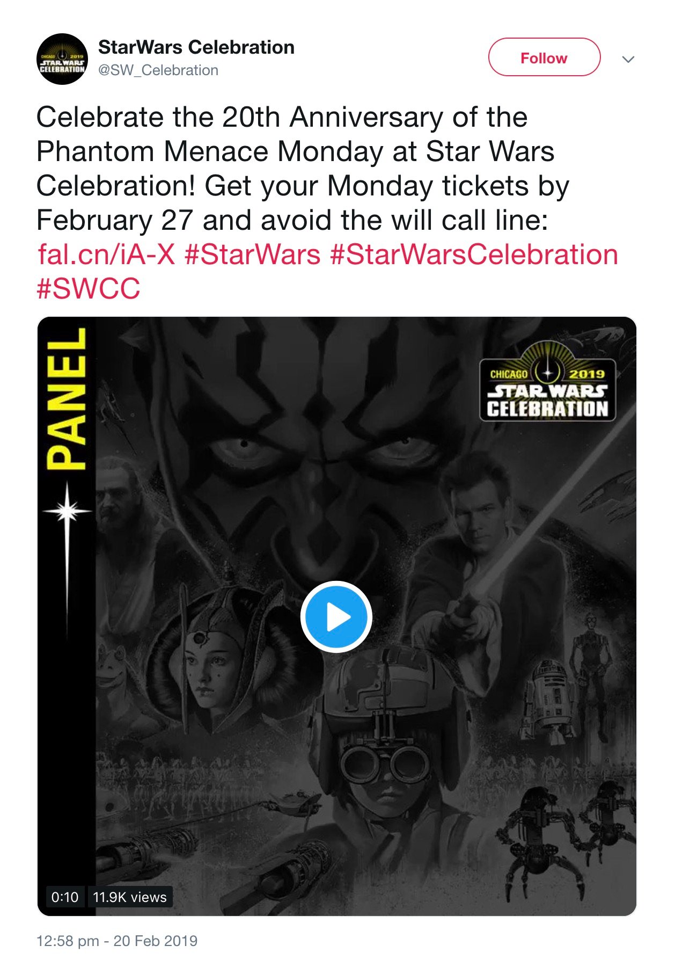Click the 11.9K views counter
Image resolution: width=675 pixels, height=960 pixels.
[130, 897]
